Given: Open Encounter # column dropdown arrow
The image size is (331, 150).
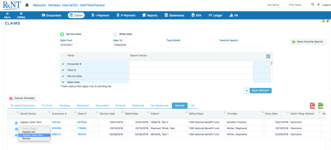Looking at the screenshot, I should 75,112.
